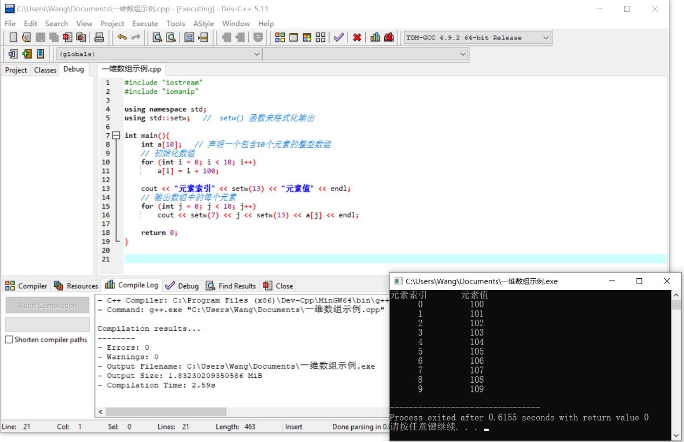Screen dimensions: 684x442
Task: Click the Goto Function toolbar icon
Action: (x=189, y=37)
